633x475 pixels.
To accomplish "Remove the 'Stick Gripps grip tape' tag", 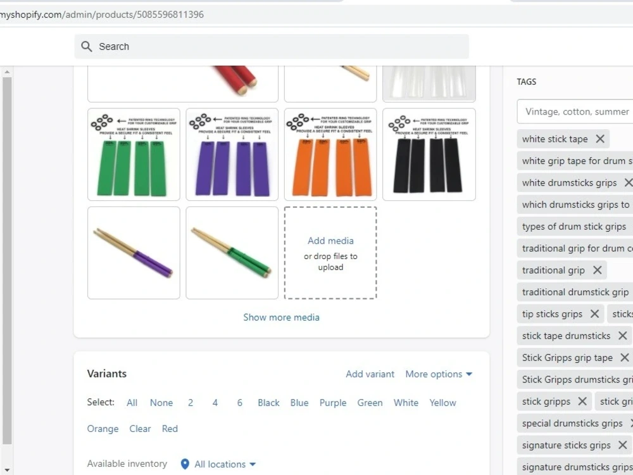I will [x=625, y=357].
